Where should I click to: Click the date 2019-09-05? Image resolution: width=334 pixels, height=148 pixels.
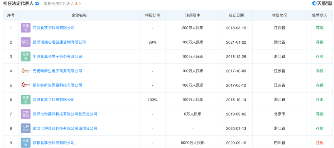(x=236, y=114)
